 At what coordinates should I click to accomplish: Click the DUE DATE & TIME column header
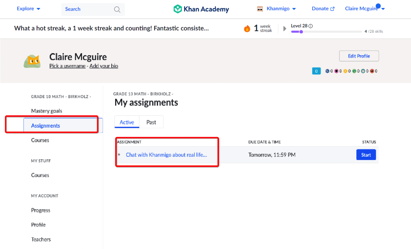[264, 142]
